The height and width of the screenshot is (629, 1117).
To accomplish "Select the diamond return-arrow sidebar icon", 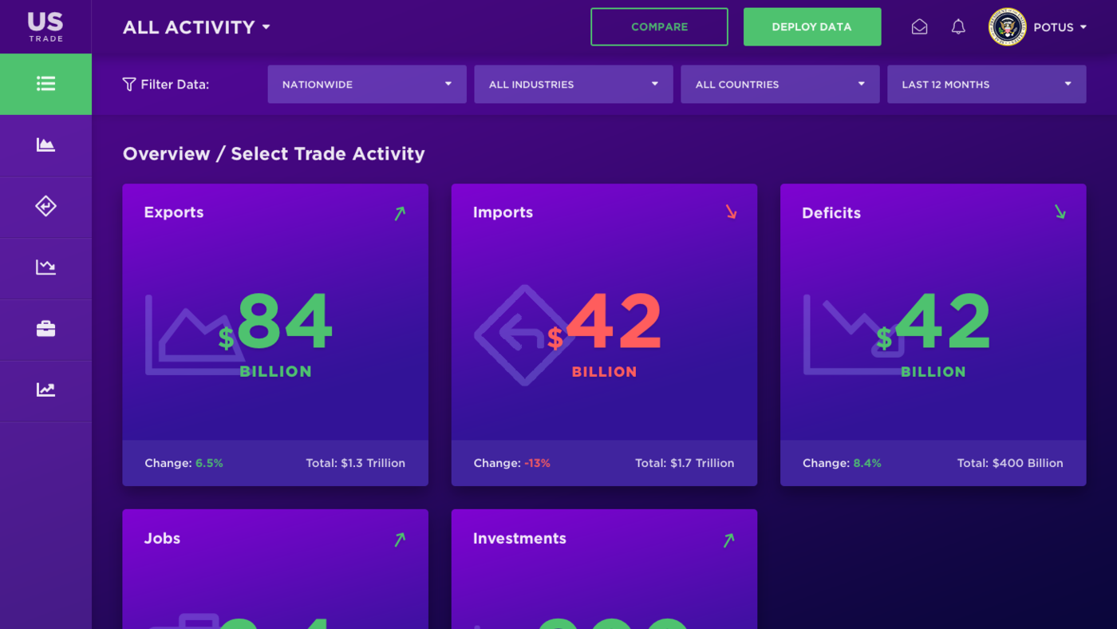I will coord(45,206).
